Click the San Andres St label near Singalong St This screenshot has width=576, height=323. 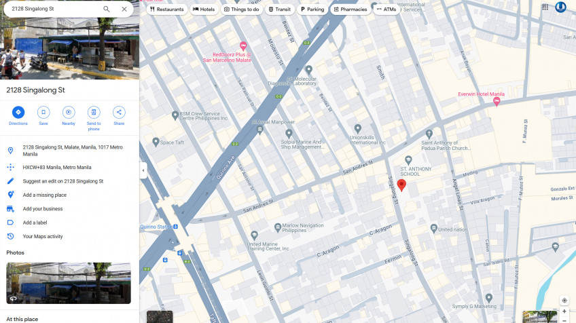pyautogui.click(x=358, y=168)
